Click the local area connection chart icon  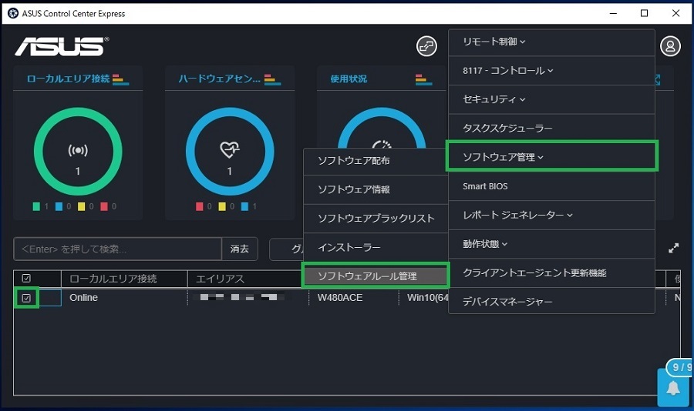[120, 79]
